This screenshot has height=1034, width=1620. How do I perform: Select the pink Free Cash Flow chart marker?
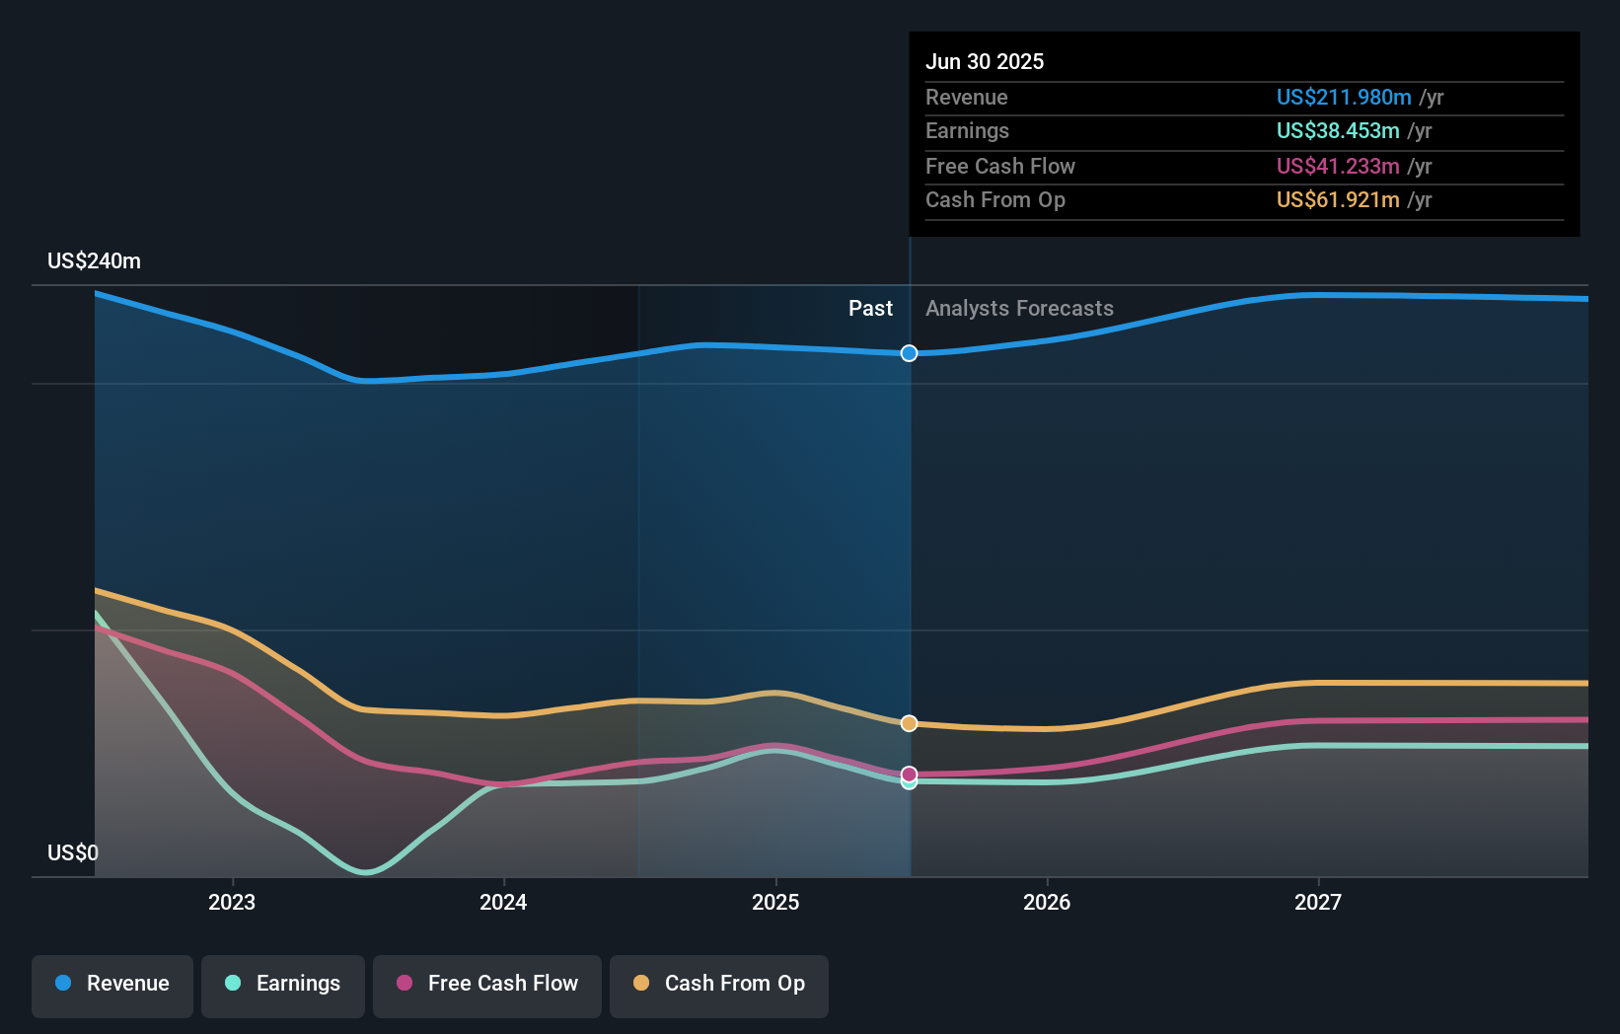[x=908, y=775]
